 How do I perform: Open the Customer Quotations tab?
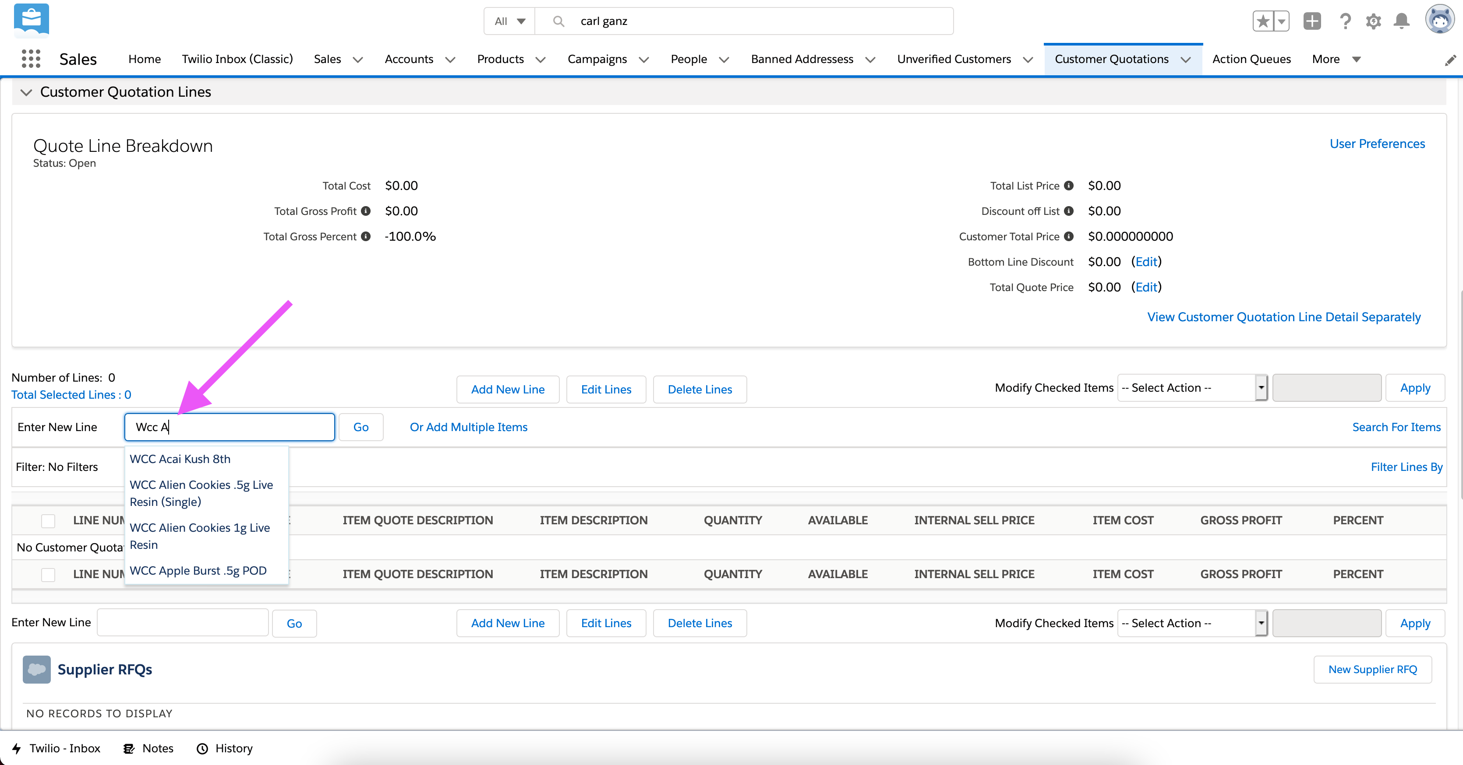tap(1111, 59)
